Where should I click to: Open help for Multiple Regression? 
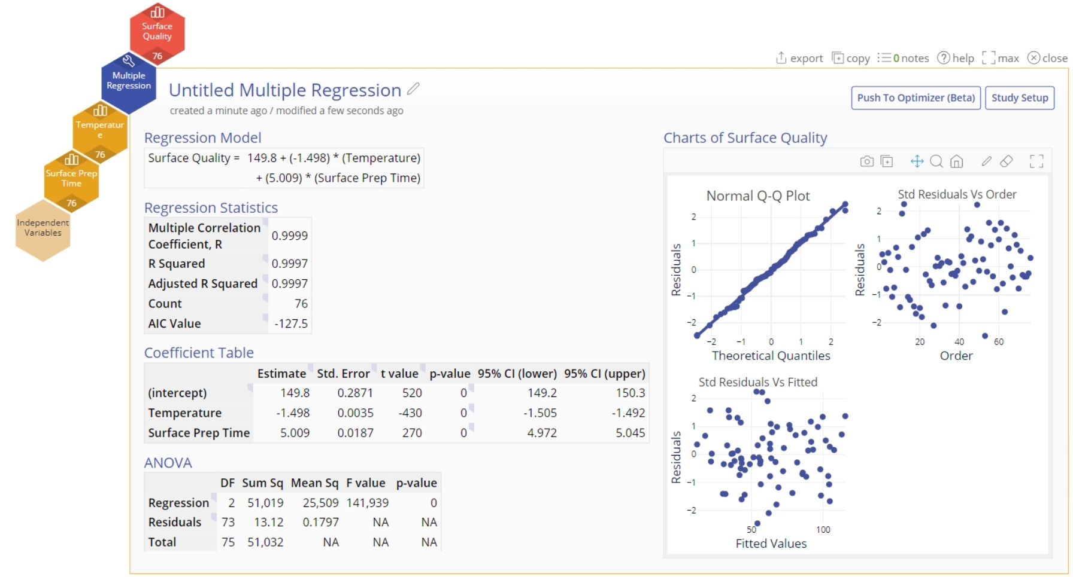click(x=956, y=58)
